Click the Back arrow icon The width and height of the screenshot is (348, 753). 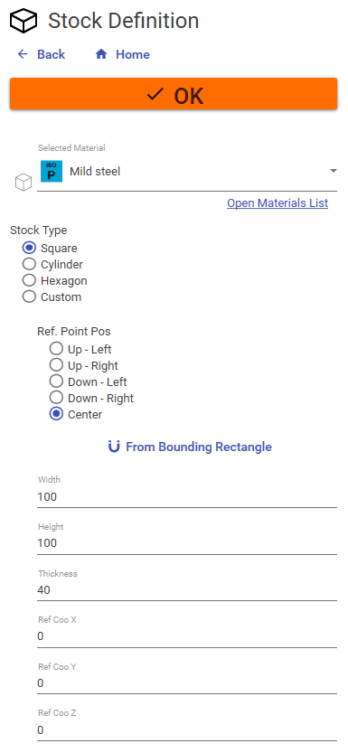tap(23, 54)
